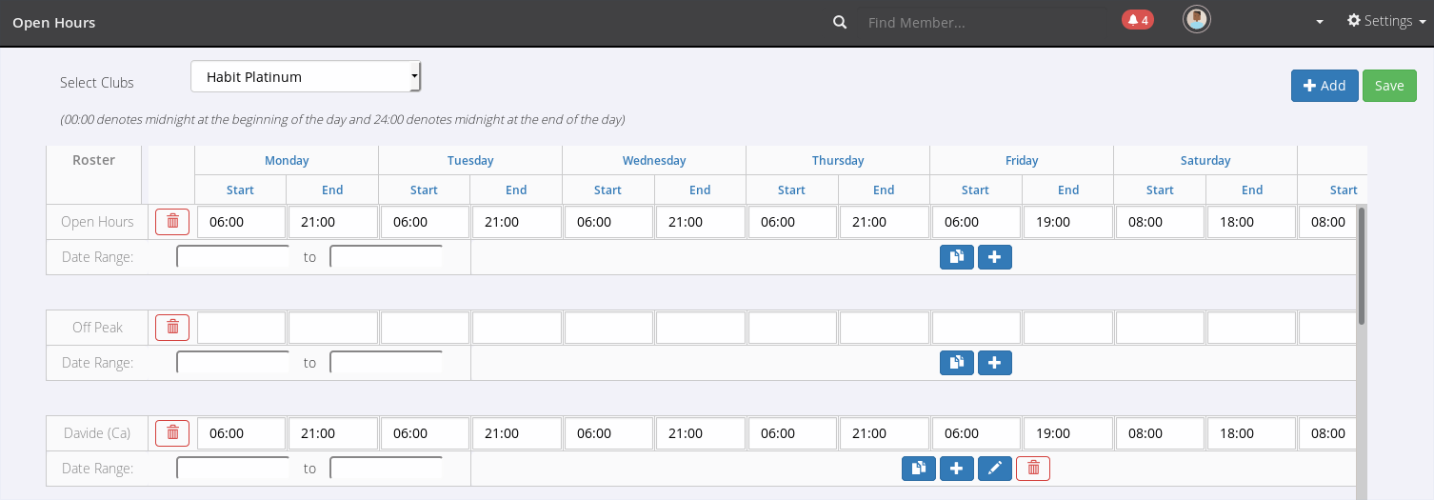Image resolution: width=1434 pixels, height=500 pixels.
Task: Click plus icon under Off Peak row
Action: coord(994,363)
